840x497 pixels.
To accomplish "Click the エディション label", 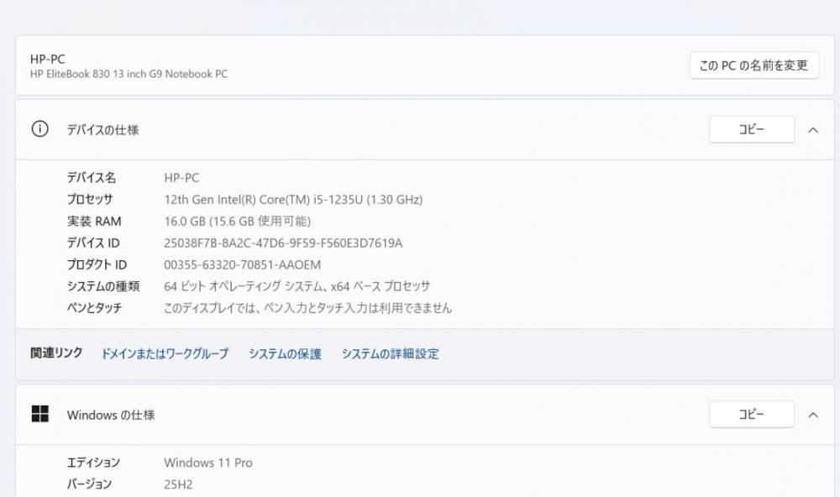I will (x=93, y=463).
